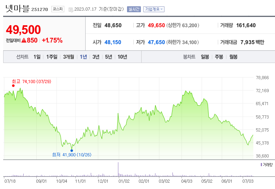This screenshot has width=275, height=189.
Task: Click the 12/01 date axis label
Action: [103, 181]
